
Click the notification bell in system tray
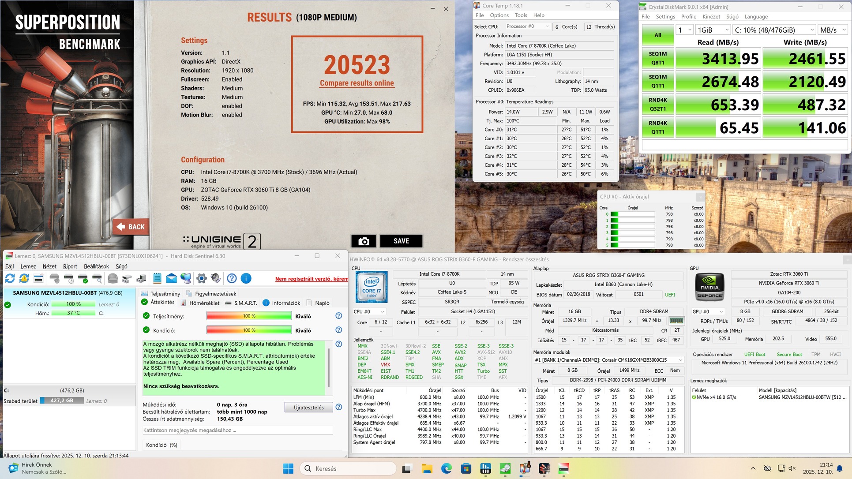pos(840,468)
